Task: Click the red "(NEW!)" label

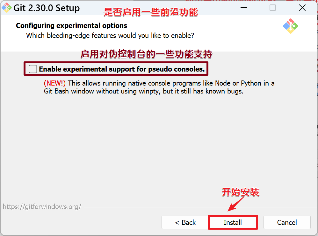Action: pos(55,83)
